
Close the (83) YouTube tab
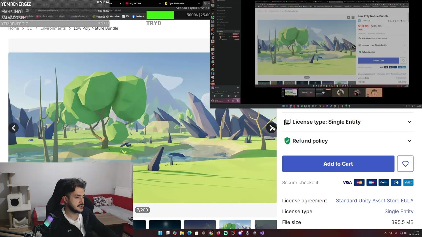[160, 3]
